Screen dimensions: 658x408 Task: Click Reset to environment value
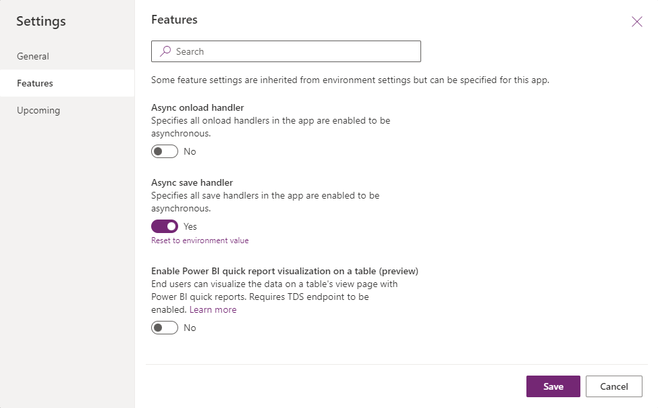pos(200,240)
